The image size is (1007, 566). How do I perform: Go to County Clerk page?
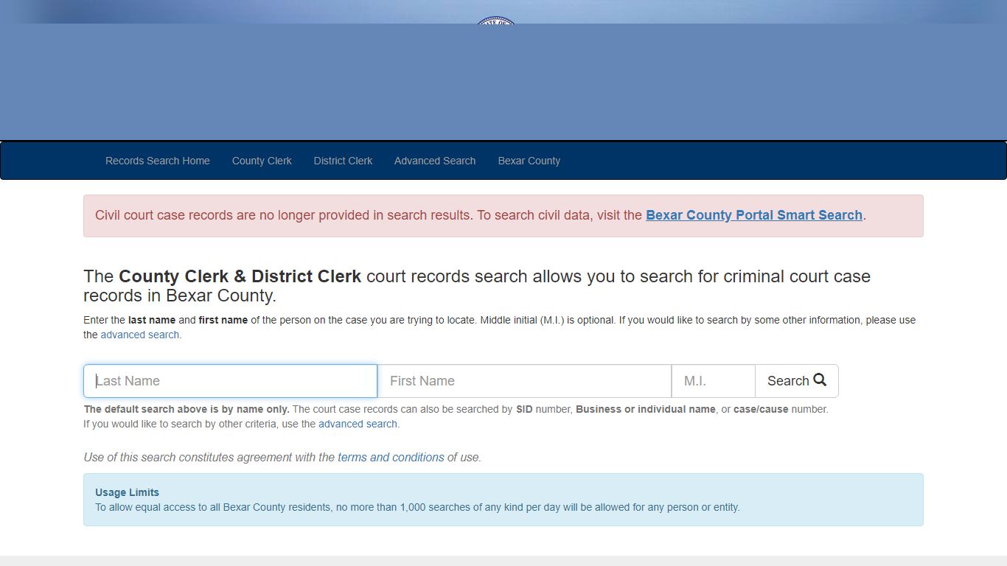pyautogui.click(x=262, y=161)
